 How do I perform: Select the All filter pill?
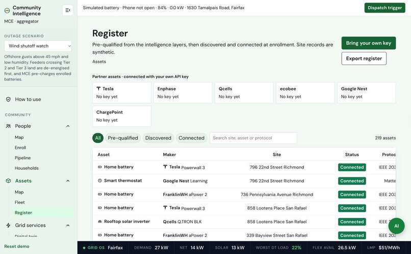point(98,138)
